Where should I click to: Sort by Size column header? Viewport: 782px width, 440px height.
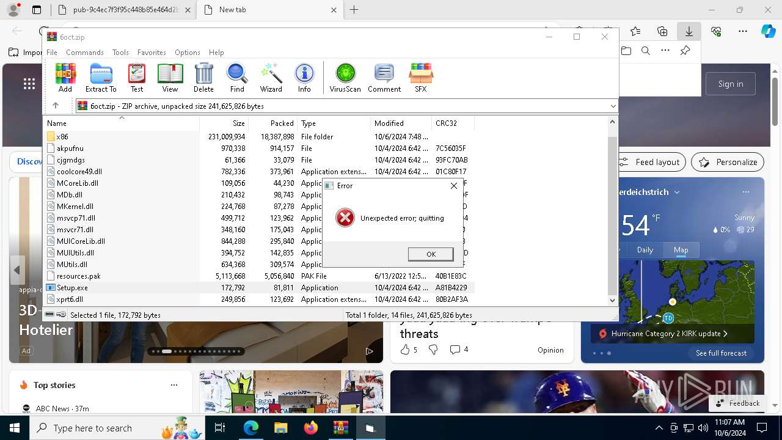224,123
